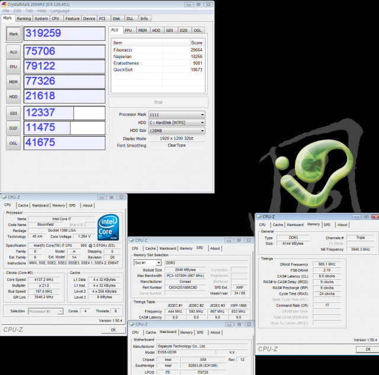Select the Eratosthenes row in score list
This screenshot has height=375, width=379.
(158, 63)
